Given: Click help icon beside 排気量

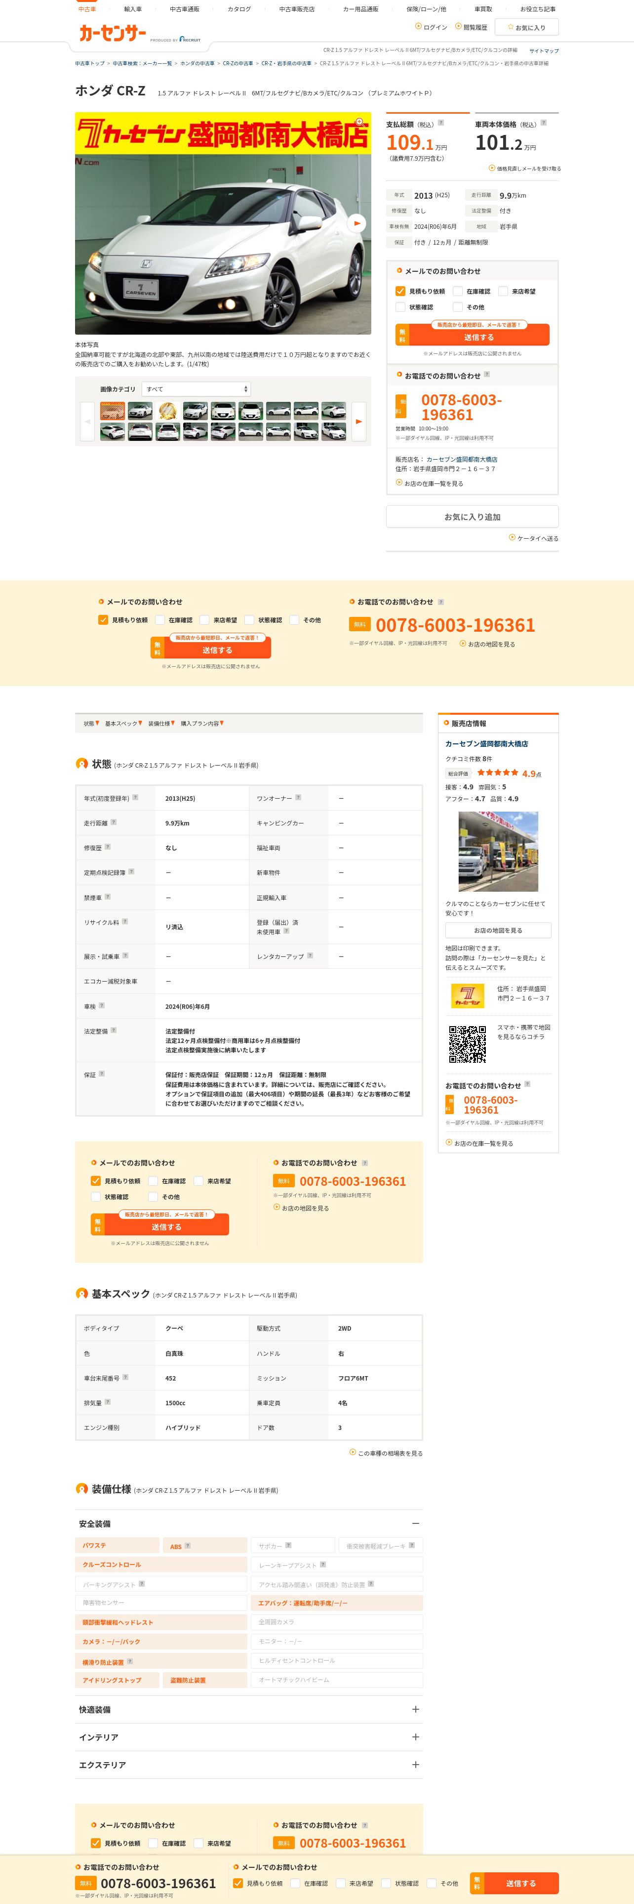Looking at the screenshot, I should click(108, 1401).
